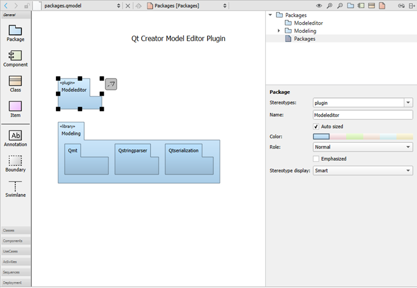Choose the pink color swatch

(338, 136)
